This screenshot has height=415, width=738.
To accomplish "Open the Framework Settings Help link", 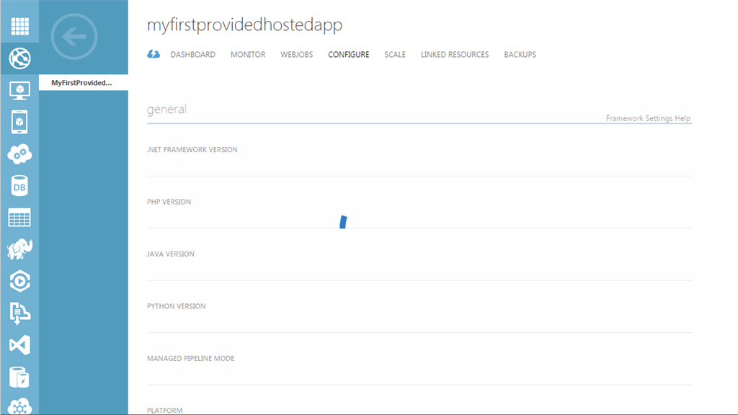I will coord(646,118).
